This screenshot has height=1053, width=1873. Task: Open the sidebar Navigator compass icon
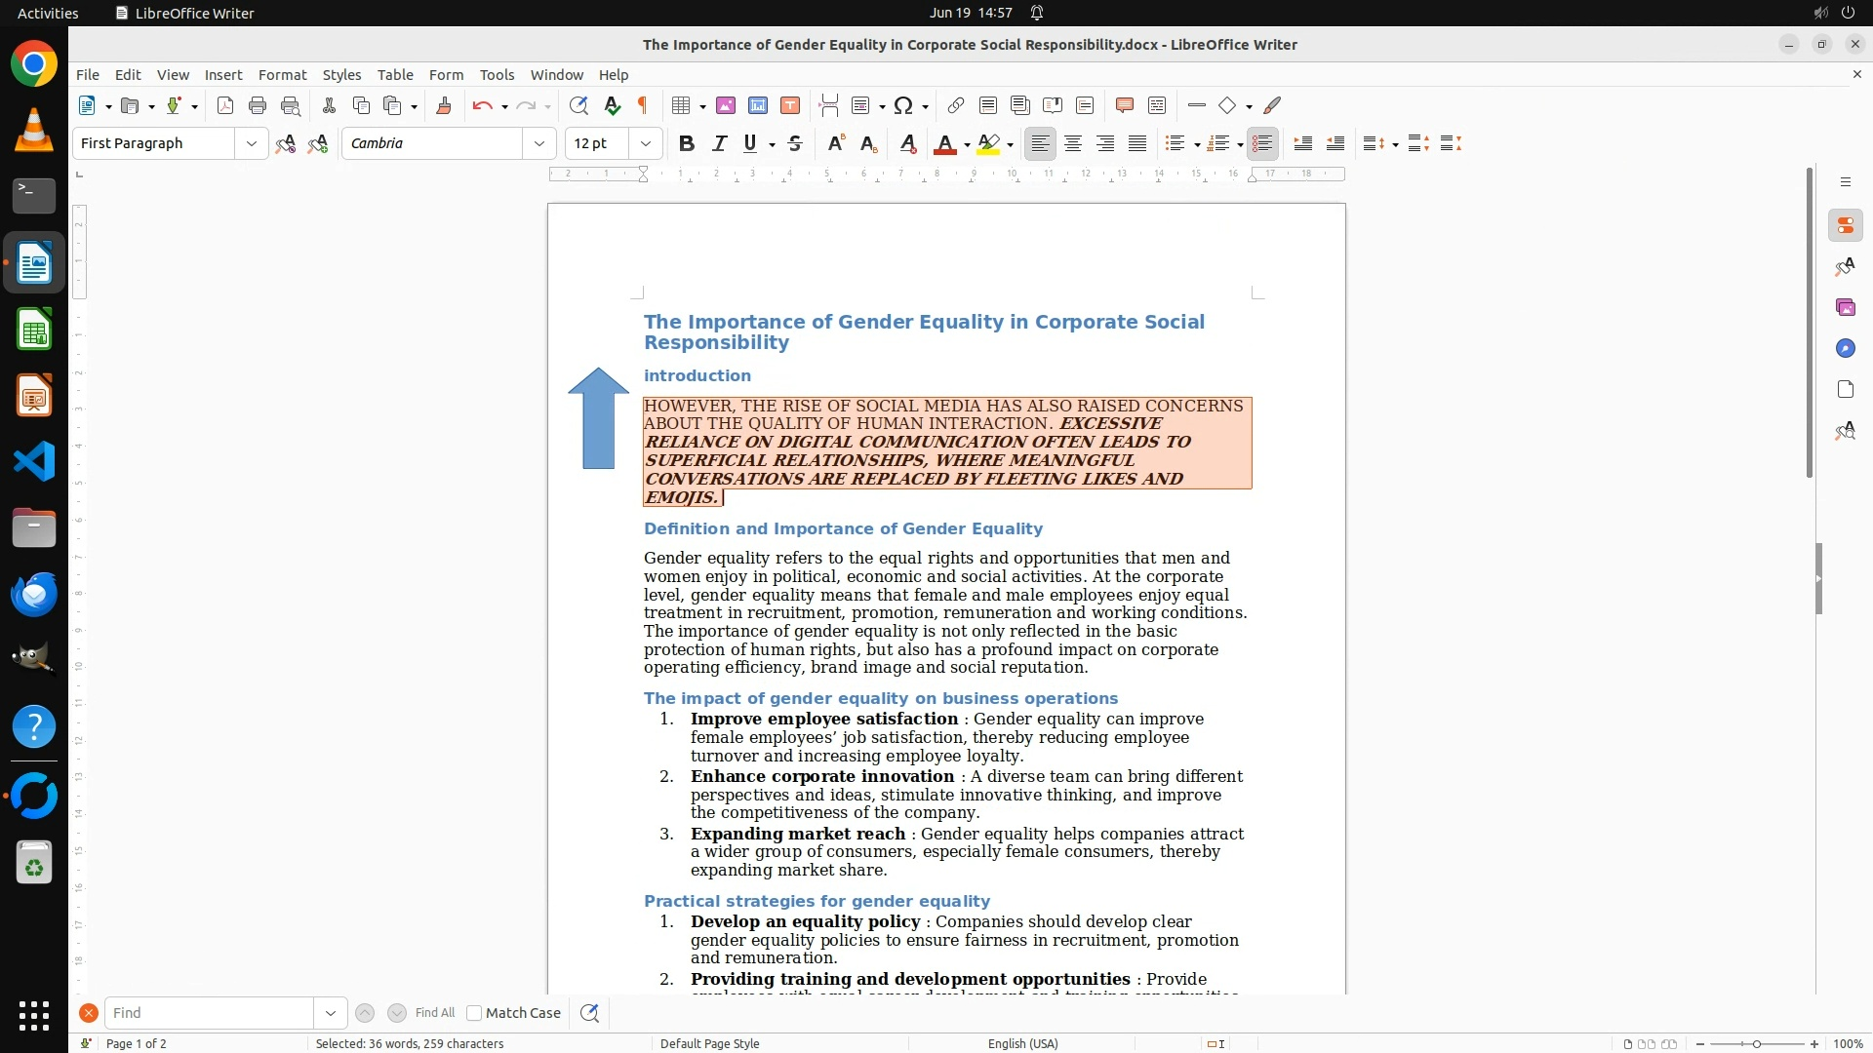pyautogui.click(x=1845, y=349)
